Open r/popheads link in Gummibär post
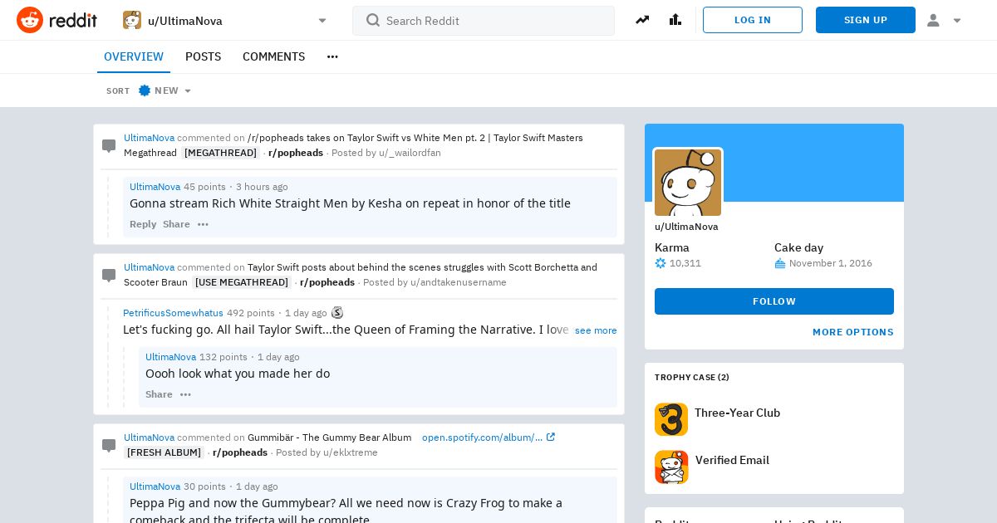Viewport: 997px width, 523px height. 240,452
